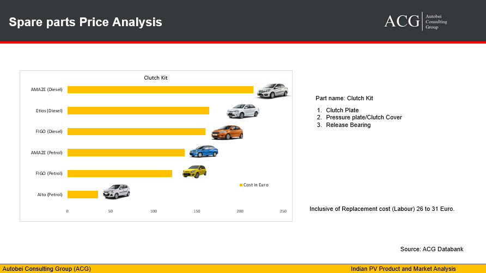Select the orange Figo car image
The width and height of the screenshot is (486, 273).
tap(227, 132)
